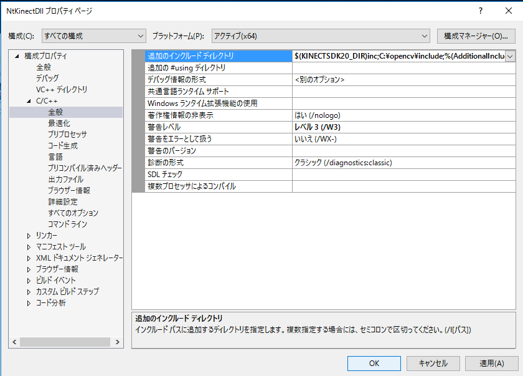This screenshot has height=376, width=523.
Task: Click the SDL チェック property value field
Action: pyautogui.click(x=403, y=175)
